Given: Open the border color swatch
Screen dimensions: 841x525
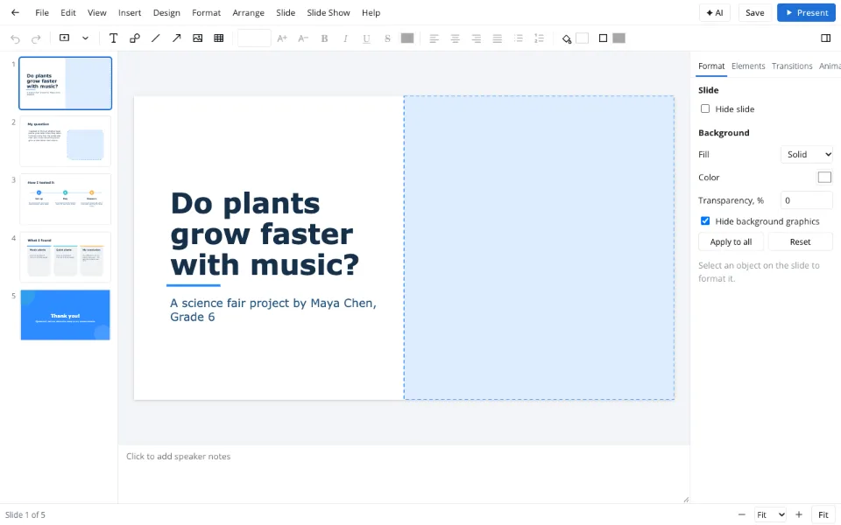Looking at the screenshot, I should click(x=619, y=38).
